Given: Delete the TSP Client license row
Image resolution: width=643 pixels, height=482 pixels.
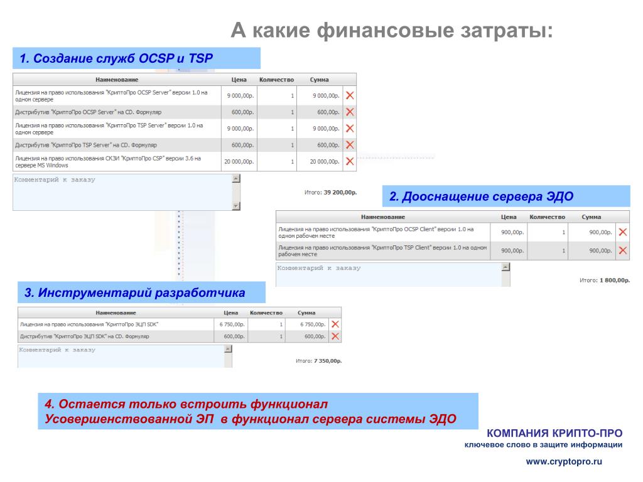Looking at the screenshot, I should pos(622,250).
